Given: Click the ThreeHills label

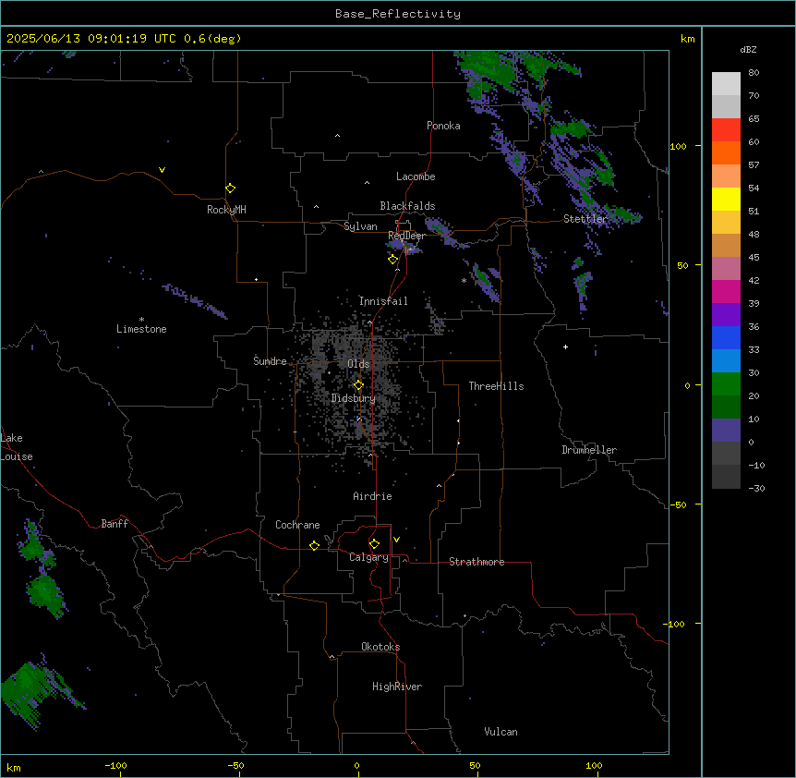Looking at the screenshot, I should [x=496, y=386].
